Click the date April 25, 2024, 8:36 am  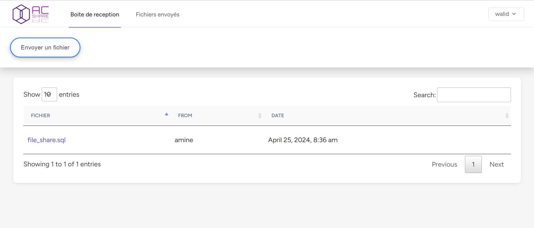tap(303, 140)
